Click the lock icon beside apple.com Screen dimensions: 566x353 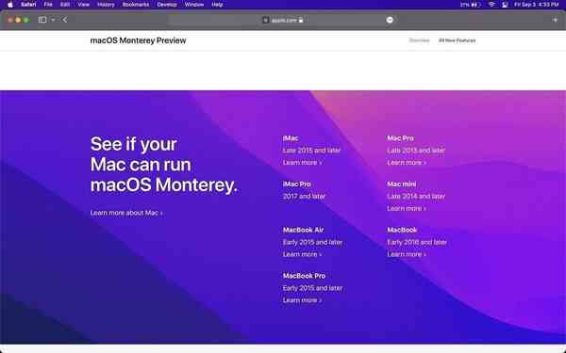click(301, 20)
